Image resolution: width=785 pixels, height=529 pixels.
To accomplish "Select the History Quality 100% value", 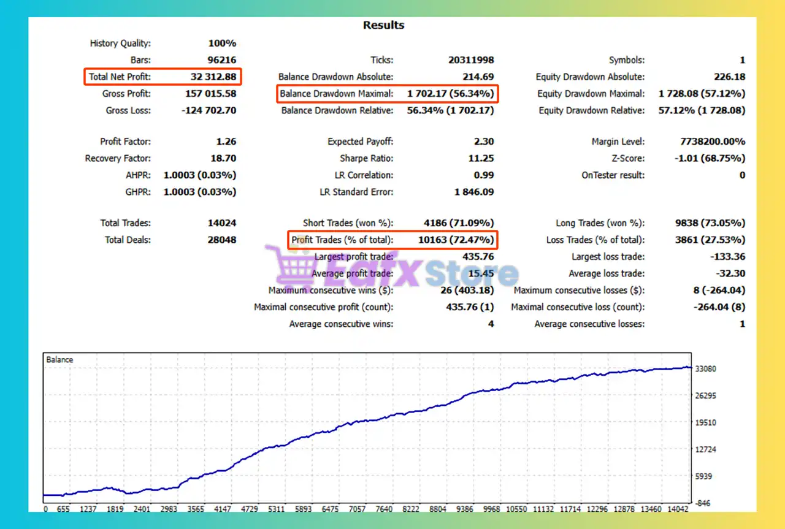I will tap(221, 44).
